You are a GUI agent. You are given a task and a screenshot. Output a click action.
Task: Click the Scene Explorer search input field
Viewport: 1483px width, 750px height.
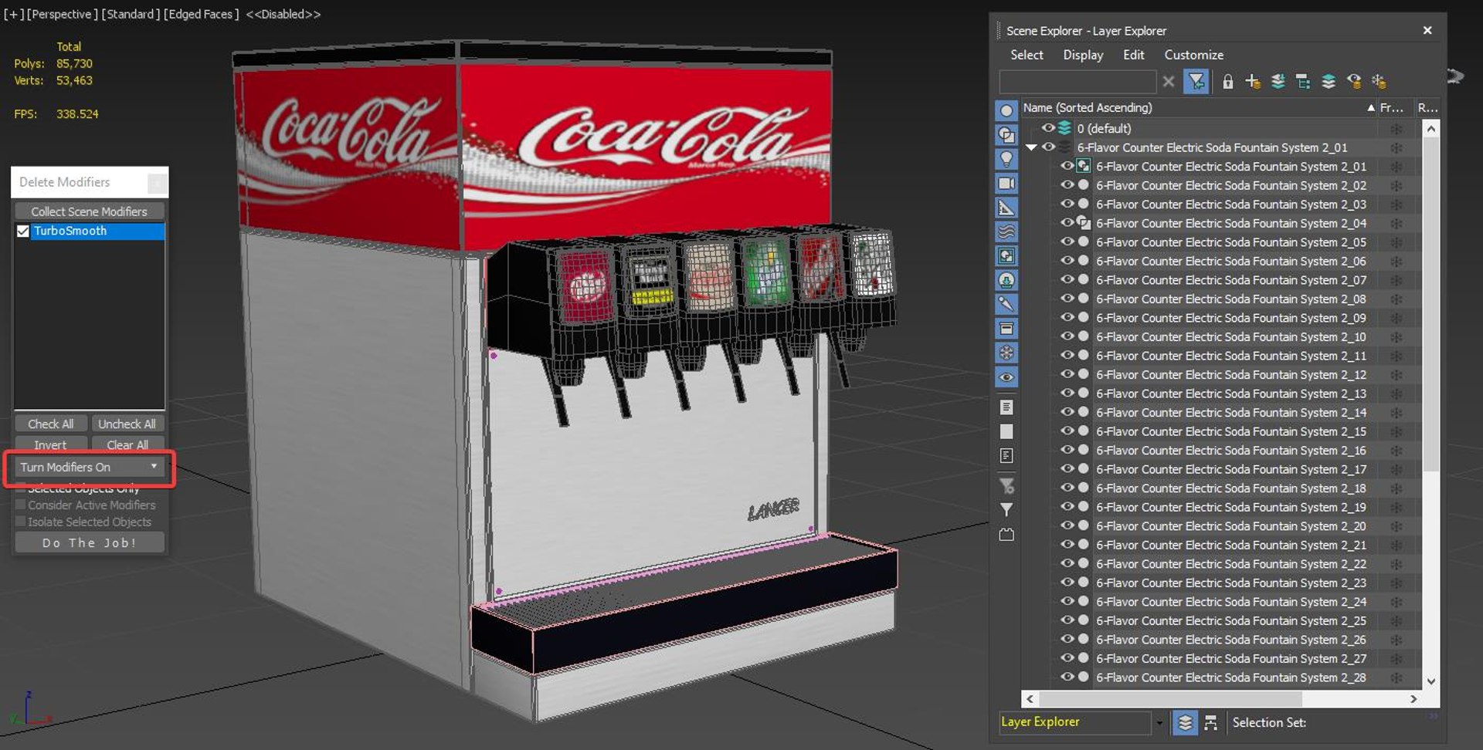pyautogui.click(x=1077, y=81)
